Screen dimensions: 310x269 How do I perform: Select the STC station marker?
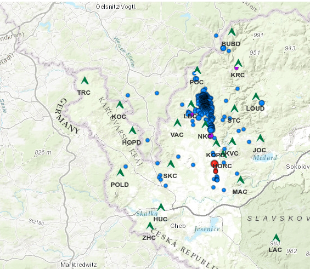point(234,108)
